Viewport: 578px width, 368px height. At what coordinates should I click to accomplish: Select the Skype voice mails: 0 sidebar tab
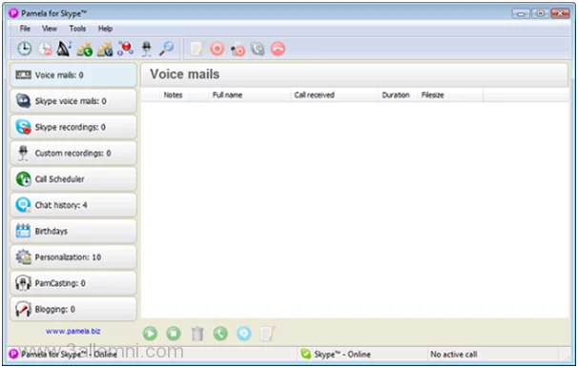point(73,101)
